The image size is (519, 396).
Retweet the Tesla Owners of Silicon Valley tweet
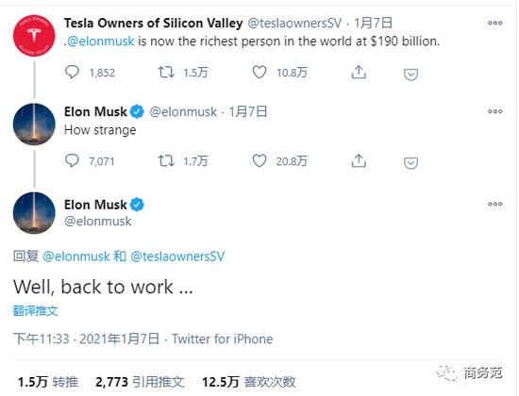(166, 72)
